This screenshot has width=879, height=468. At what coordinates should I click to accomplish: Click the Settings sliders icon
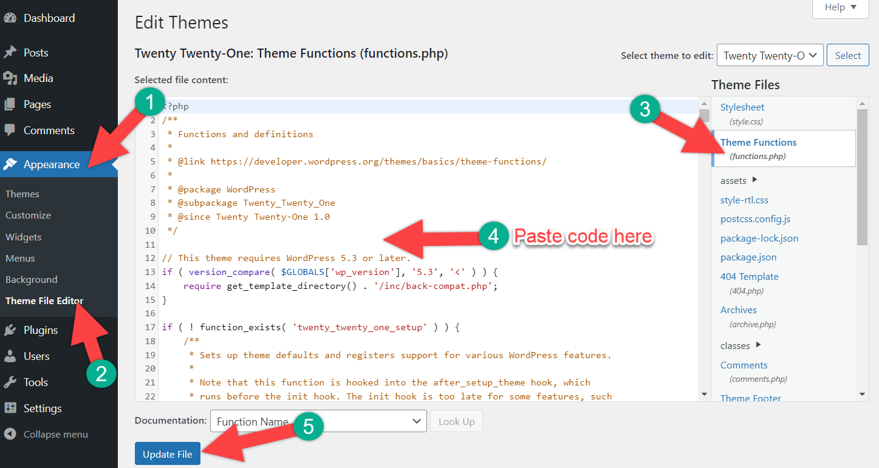(x=10, y=409)
